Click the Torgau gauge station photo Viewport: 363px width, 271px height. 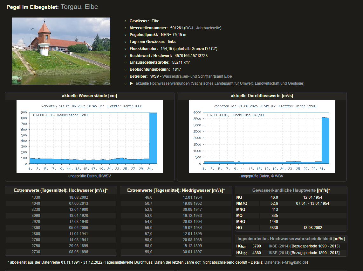tap(61, 51)
